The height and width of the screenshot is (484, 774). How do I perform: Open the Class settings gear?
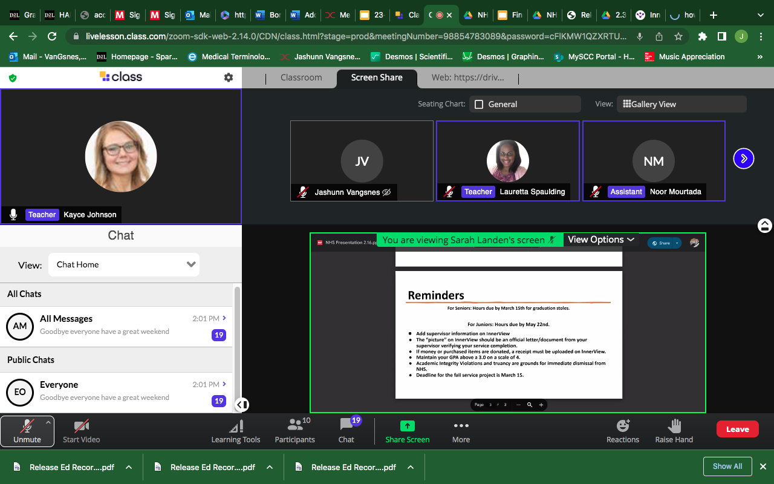228,77
